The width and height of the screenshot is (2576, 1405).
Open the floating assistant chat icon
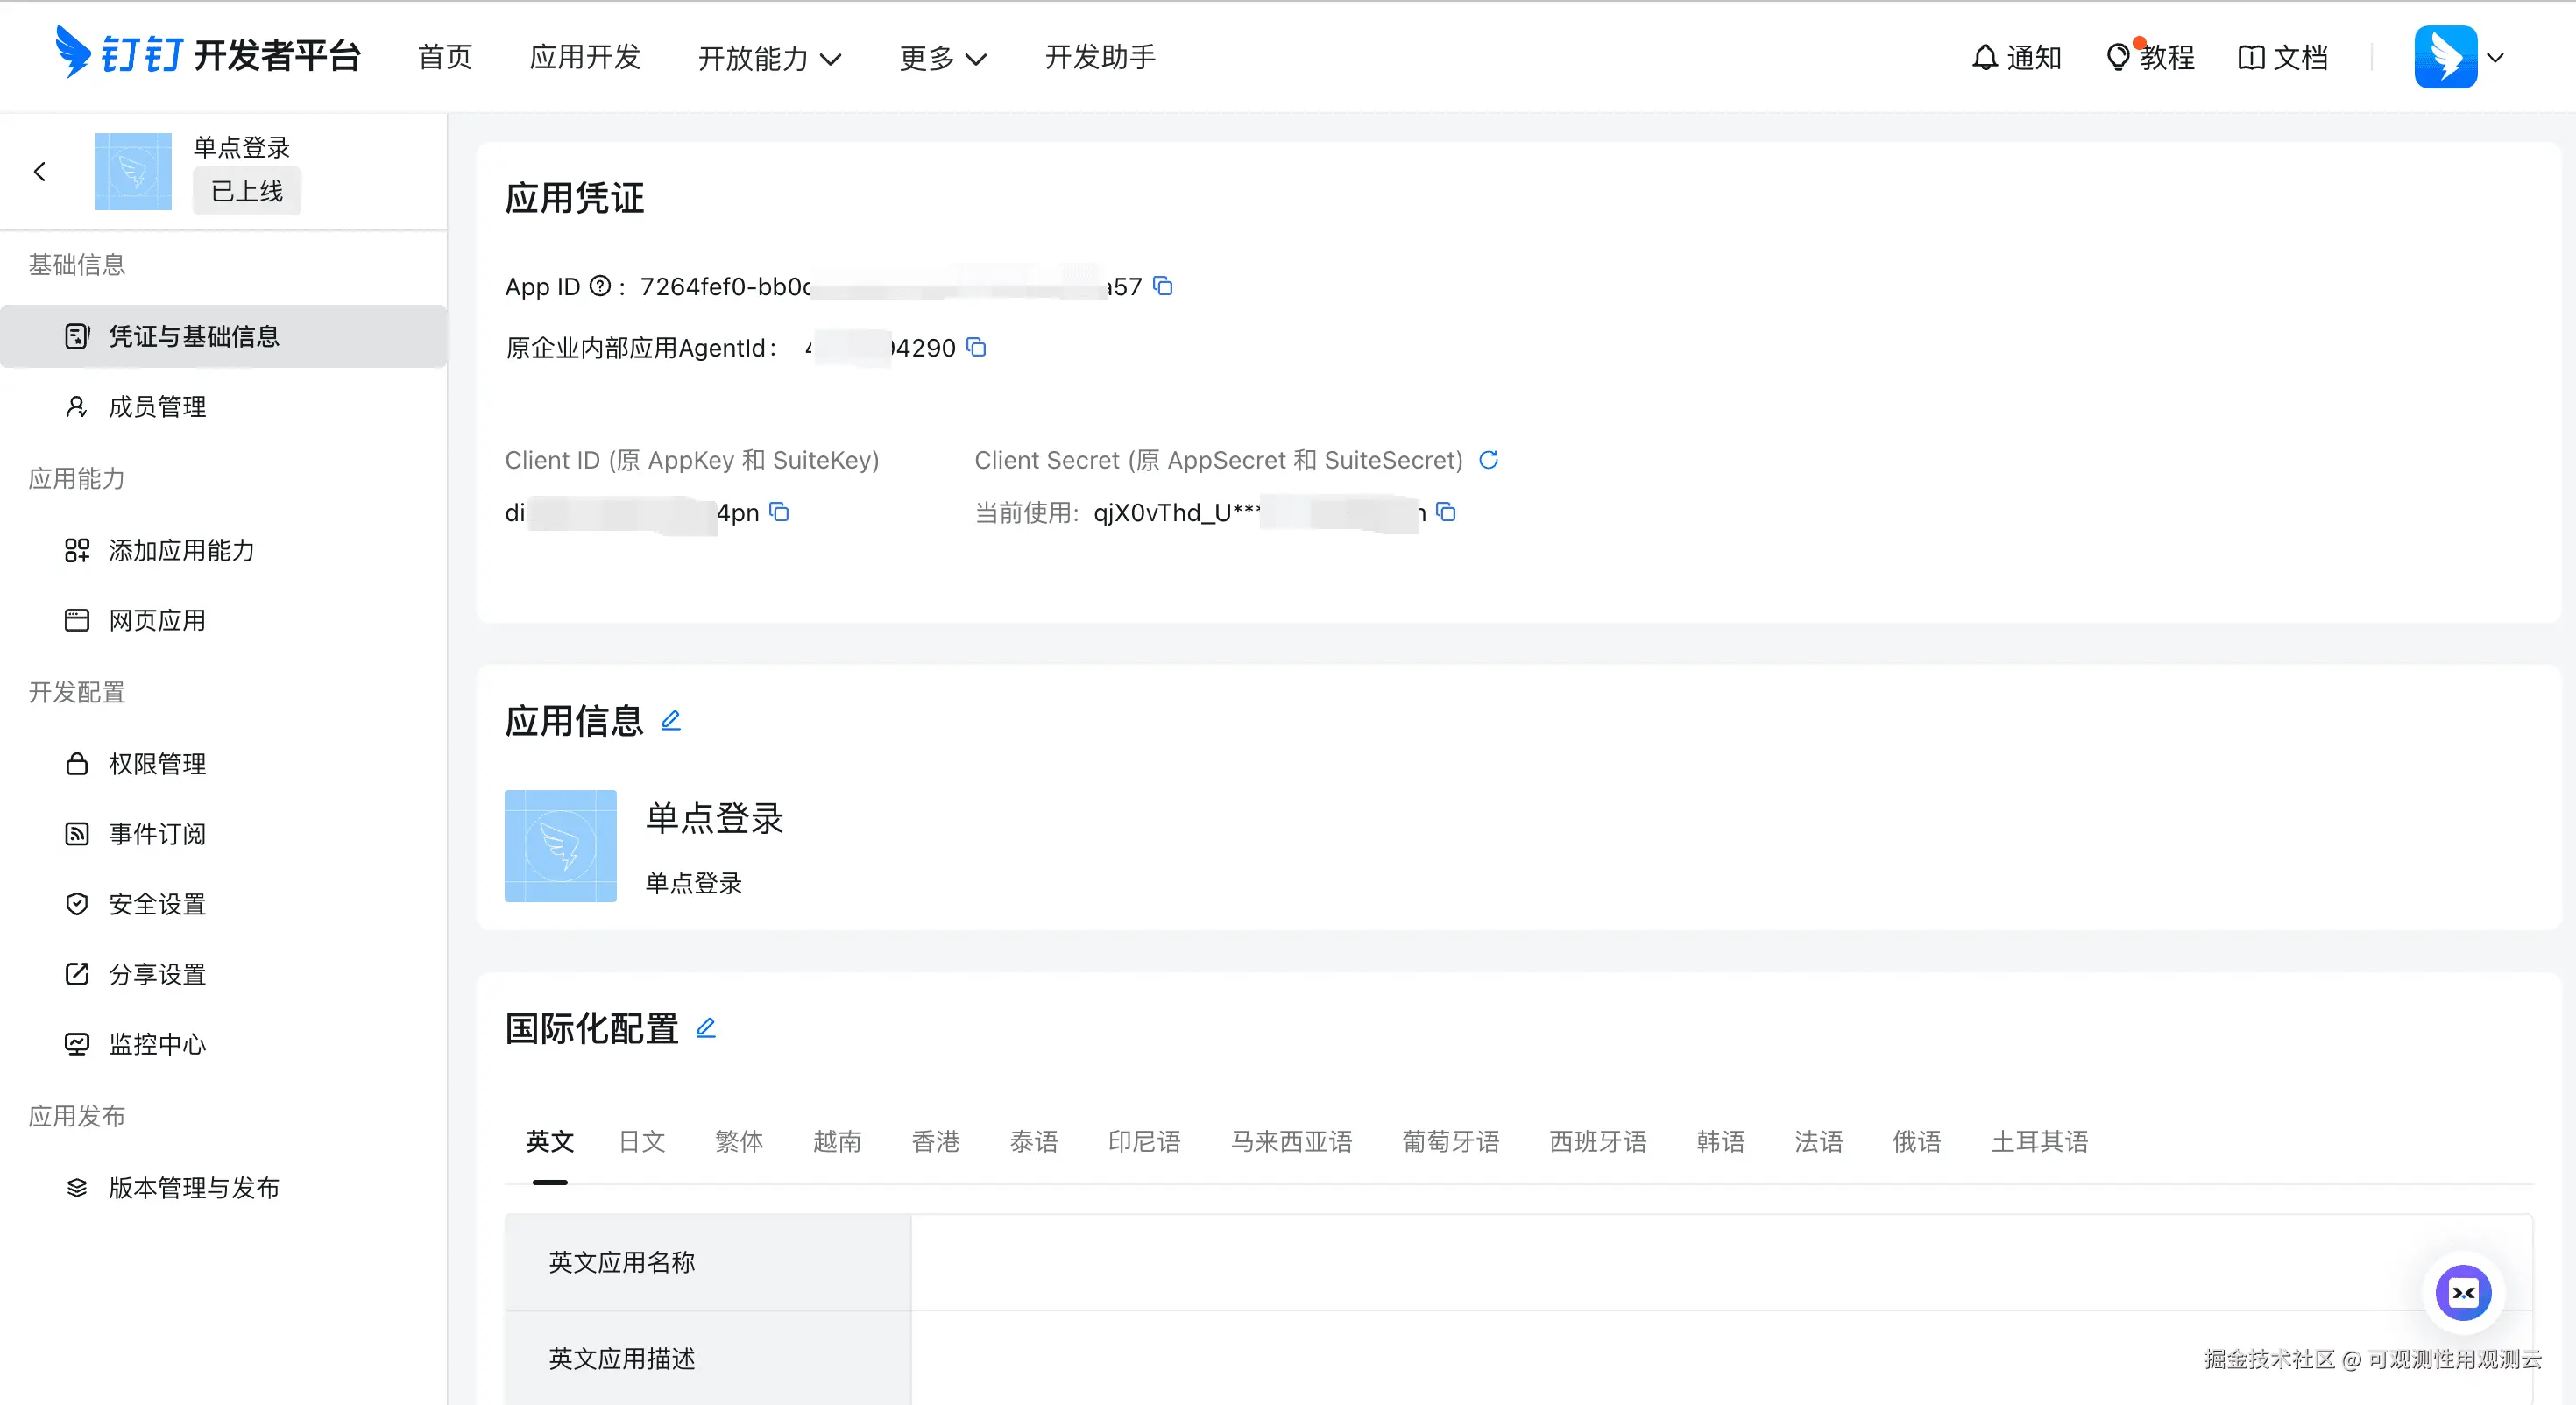point(2463,1292)
